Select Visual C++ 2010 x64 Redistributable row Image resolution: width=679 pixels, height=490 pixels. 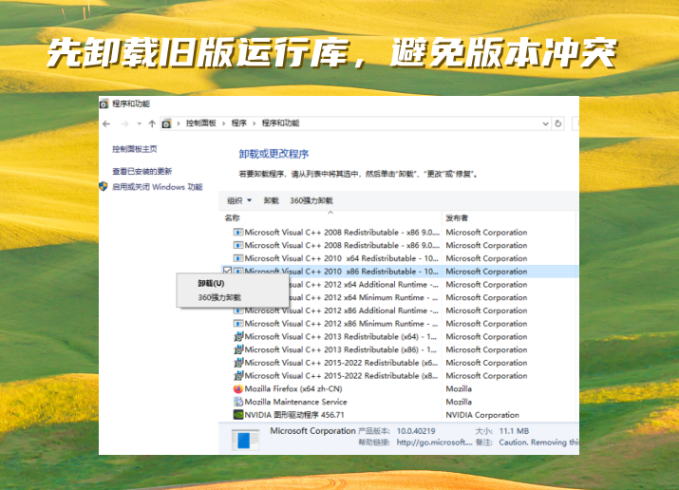pyautogui.click(x=400, y=258)
